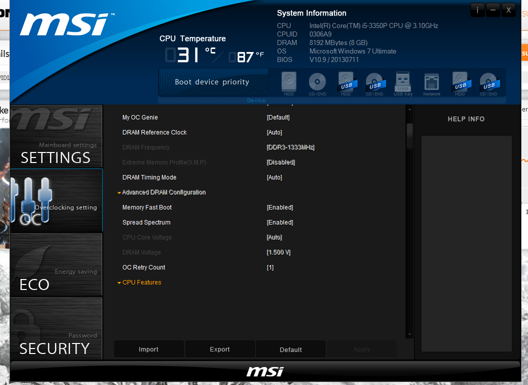Restore settings with the Default button
This screenshot has height=385, width=528.
coord(290,349)
